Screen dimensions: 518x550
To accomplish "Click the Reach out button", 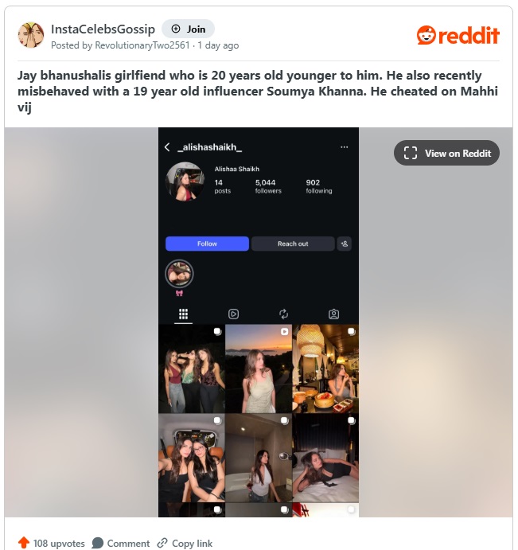I will point(293,244).
